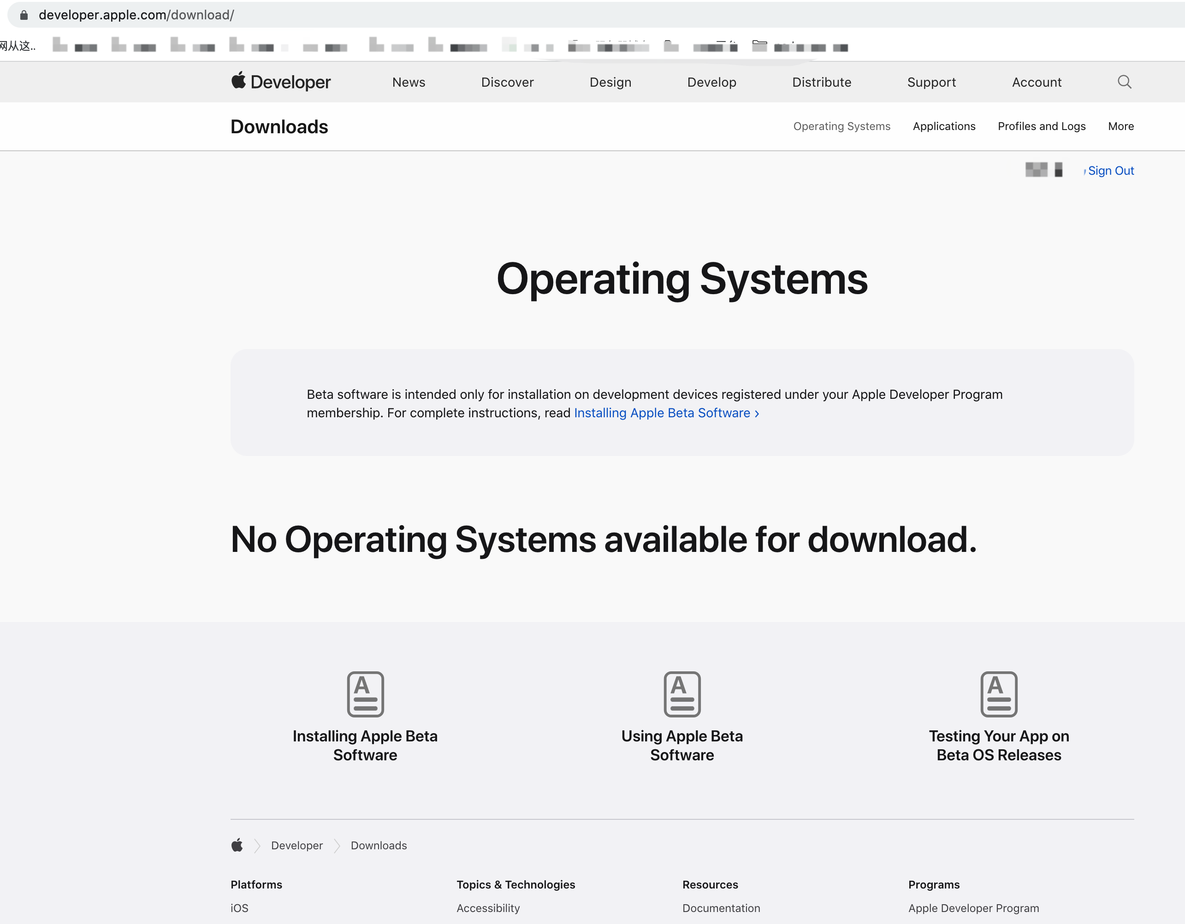Open the Discover nav item
The image size is (1185, 924).
[x=507, y=83]
